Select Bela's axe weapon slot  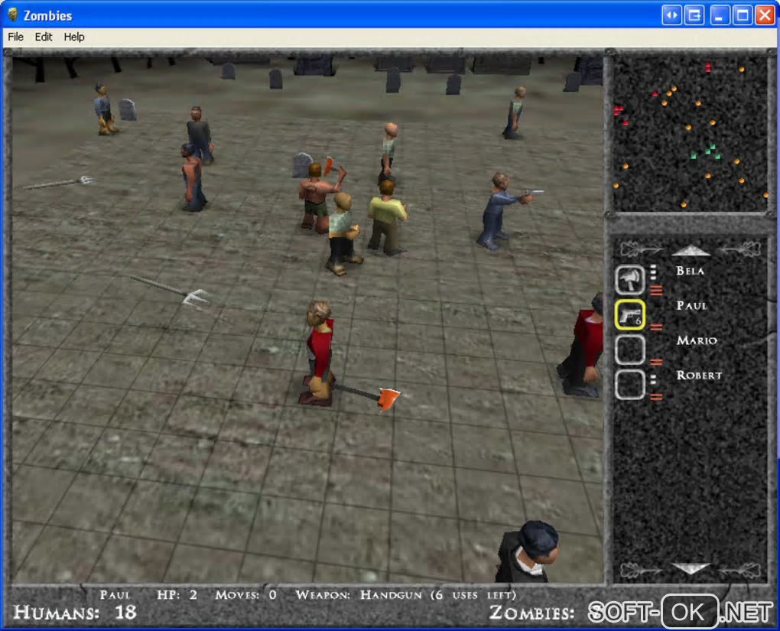tap(630, 280)
